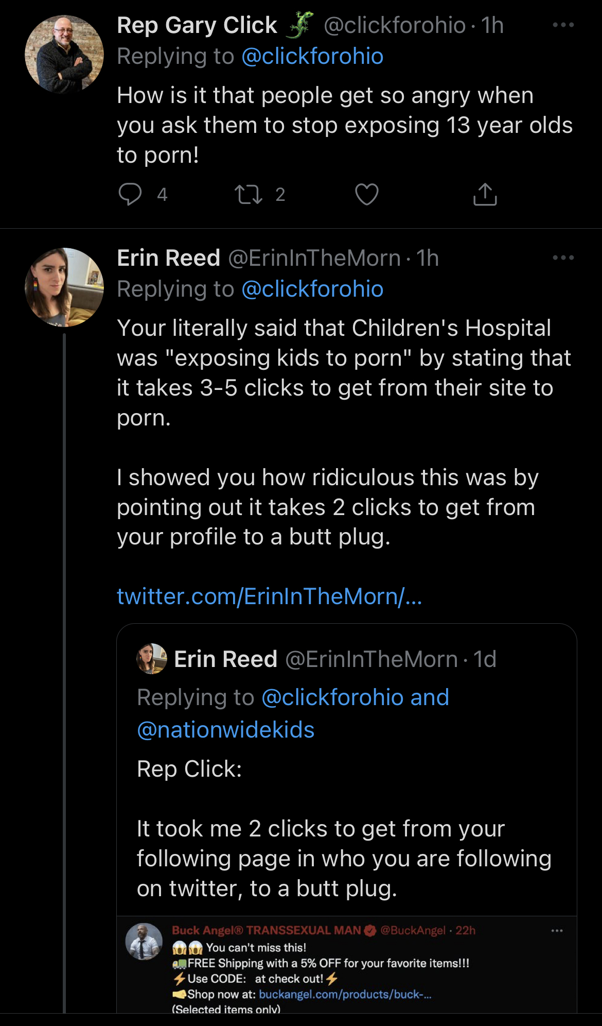The image size is (602, 1026).
Task: Open more options on Gary Click's tweet
Action: click(563, 25)
